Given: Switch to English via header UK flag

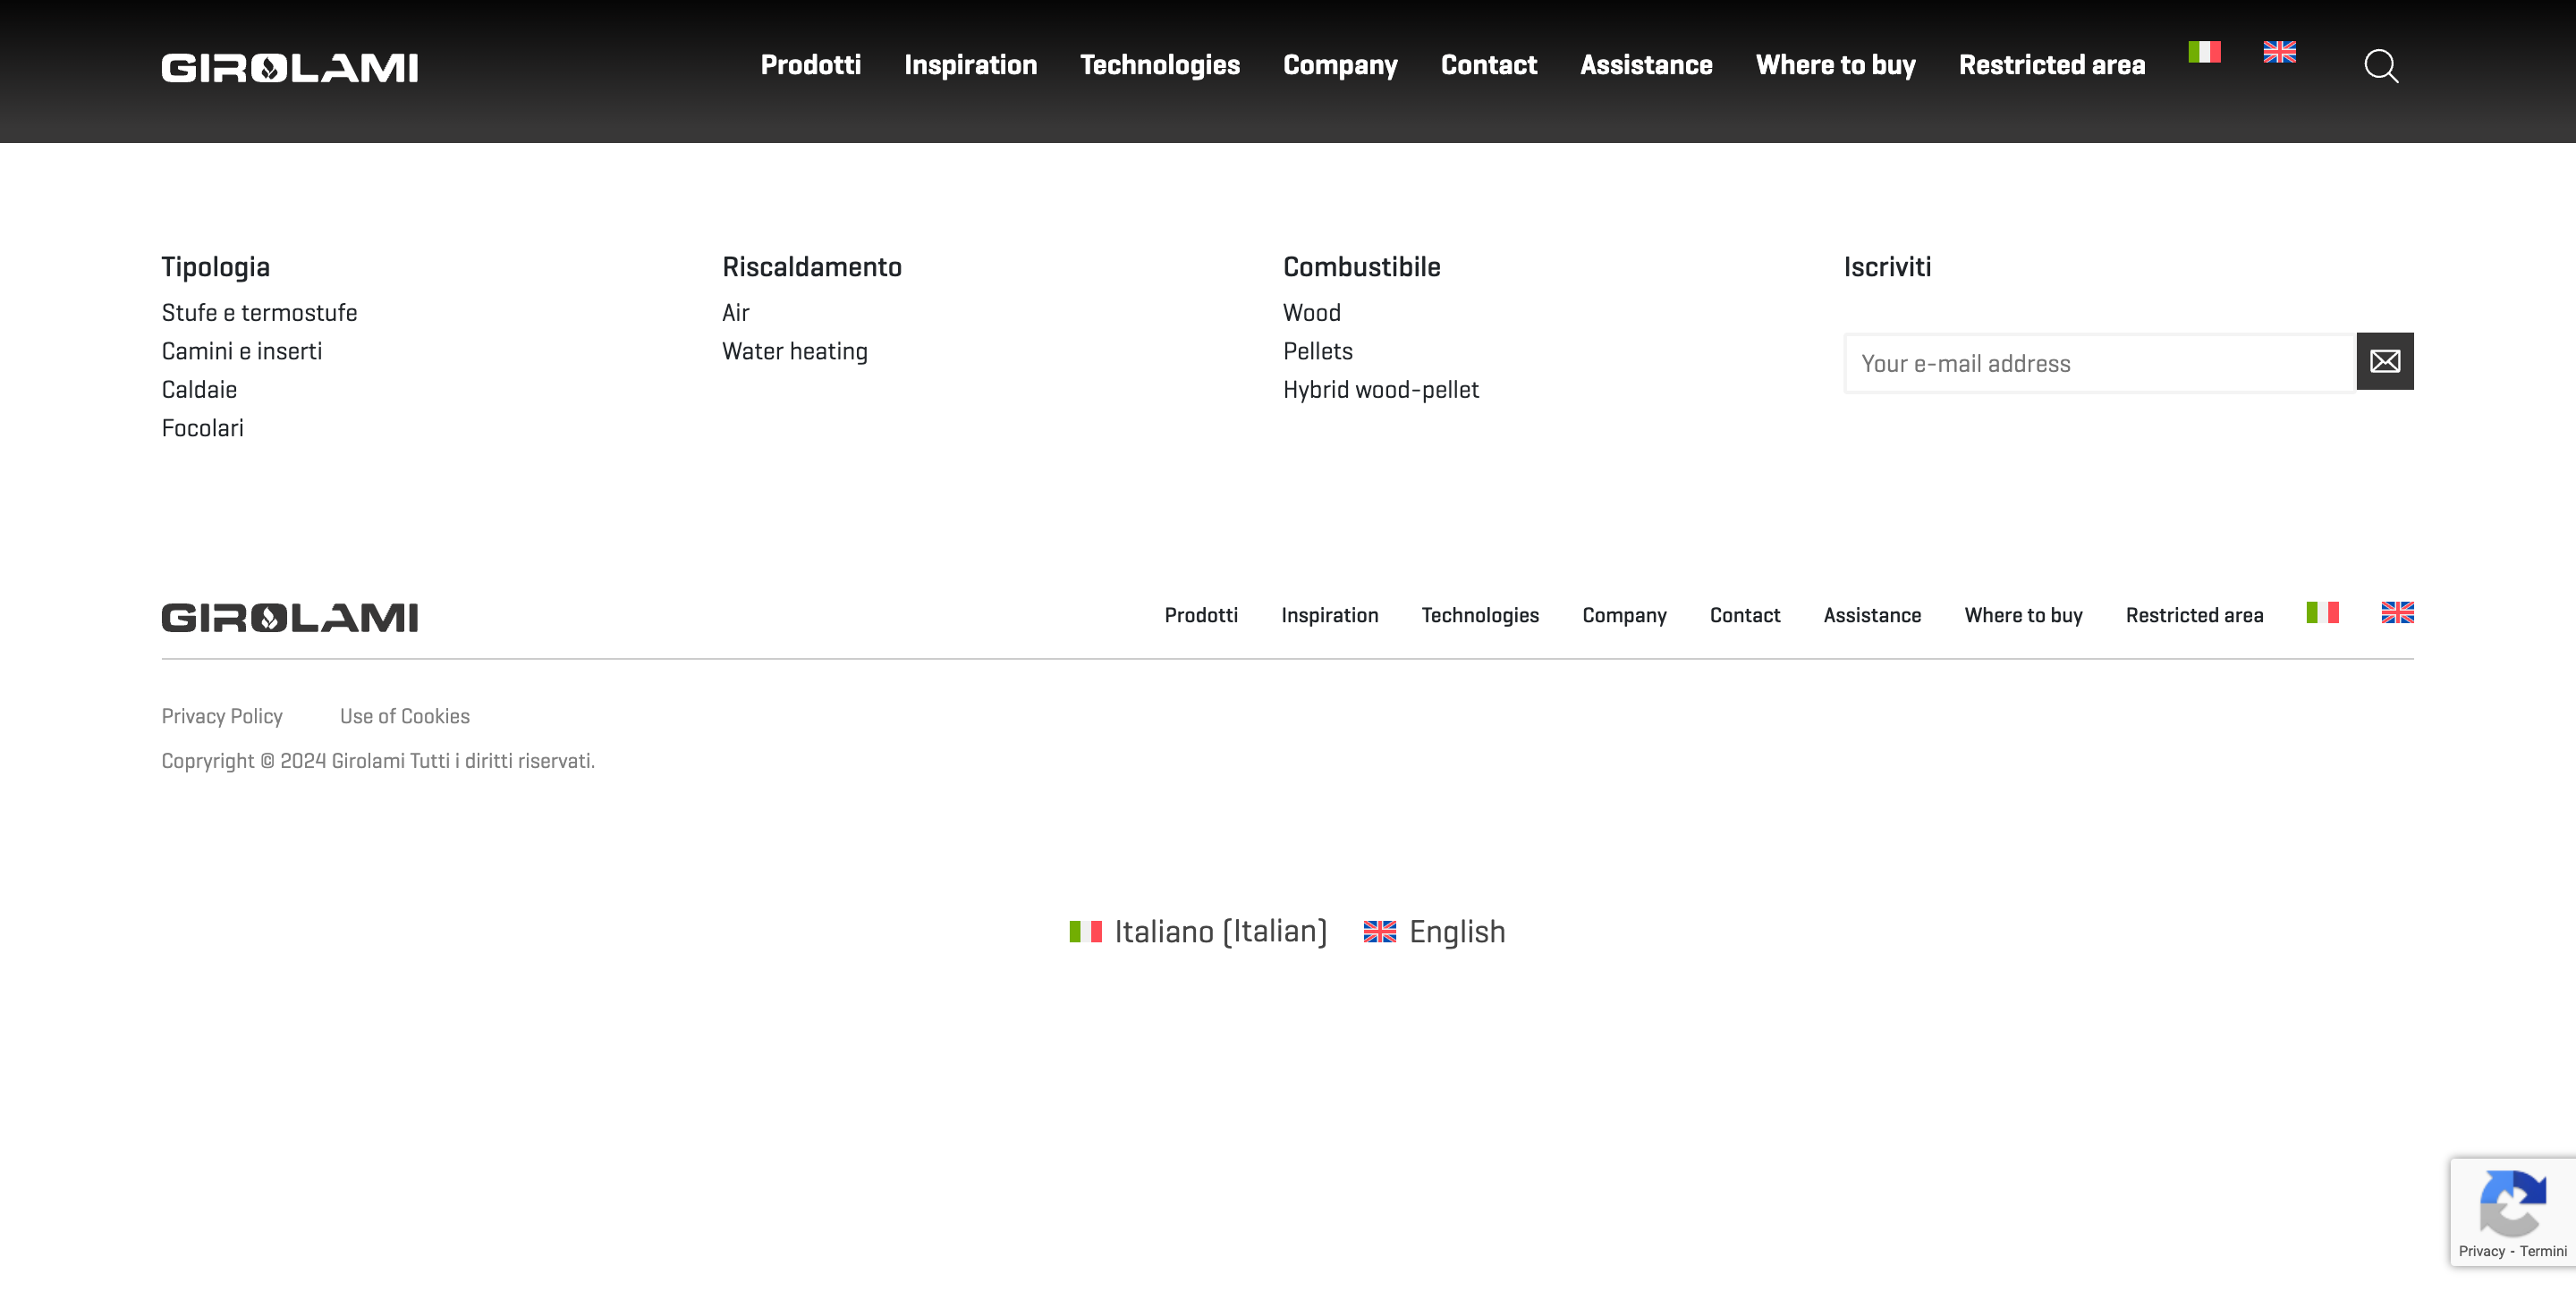Looking at the screenshot, I should (2279, 52).
